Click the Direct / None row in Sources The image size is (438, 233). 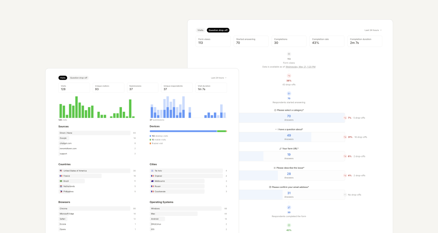(x=97, y=133)
